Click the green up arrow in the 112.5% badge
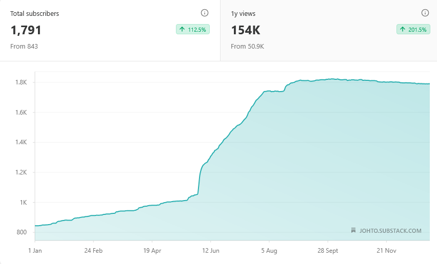Image resolution: width=437 pixels, height=264 pixels. coord(182,30)
